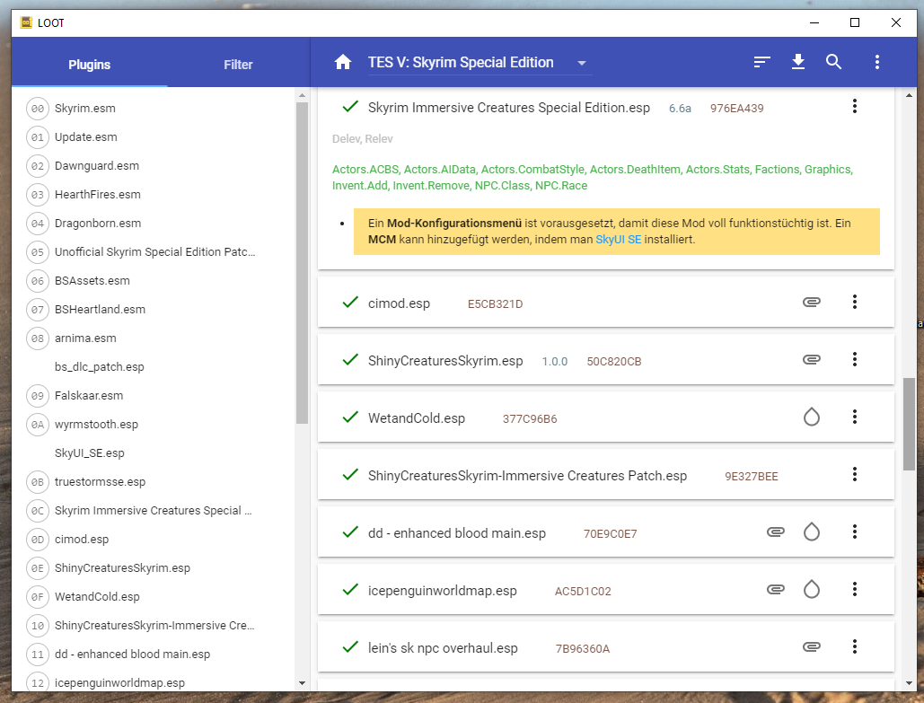This screenshot has width=924, height=703.
Task: Click the update masterlist download icon
Action: pos(798,62)
